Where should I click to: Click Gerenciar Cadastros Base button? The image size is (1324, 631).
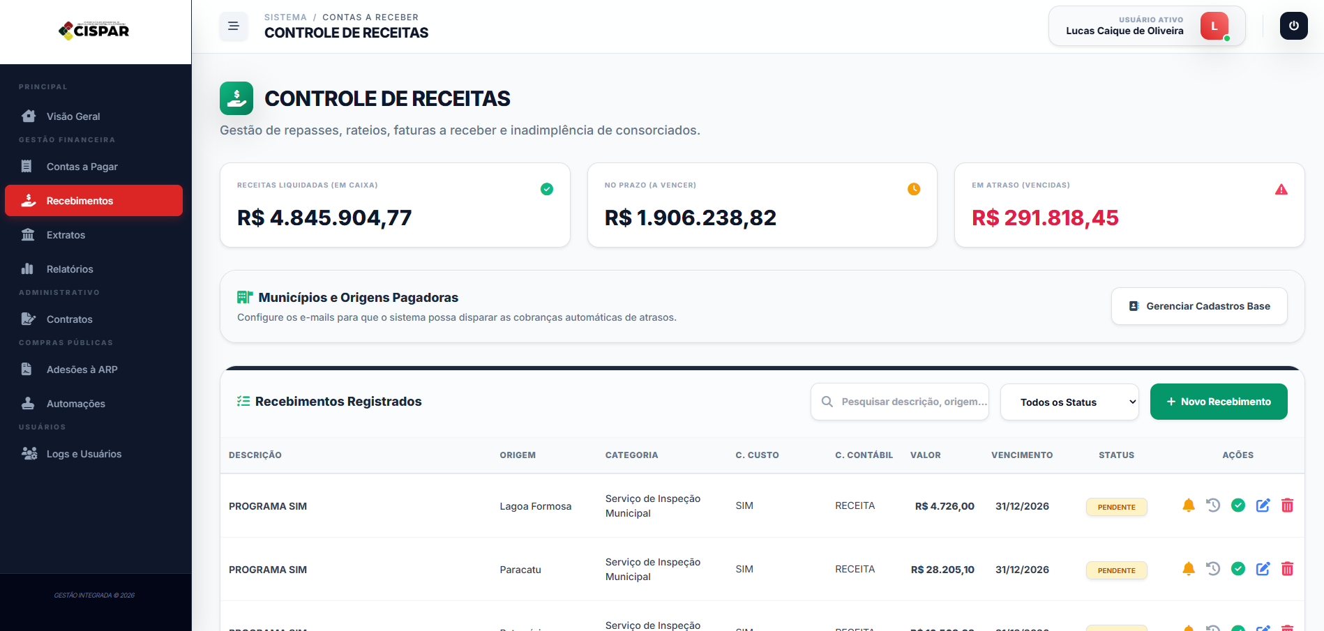pyautogui.click(x=1199, y=306)
